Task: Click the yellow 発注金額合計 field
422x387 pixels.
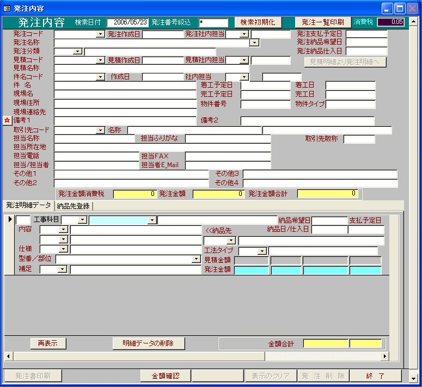Action: pyautogui.click(x=328, y=194)
